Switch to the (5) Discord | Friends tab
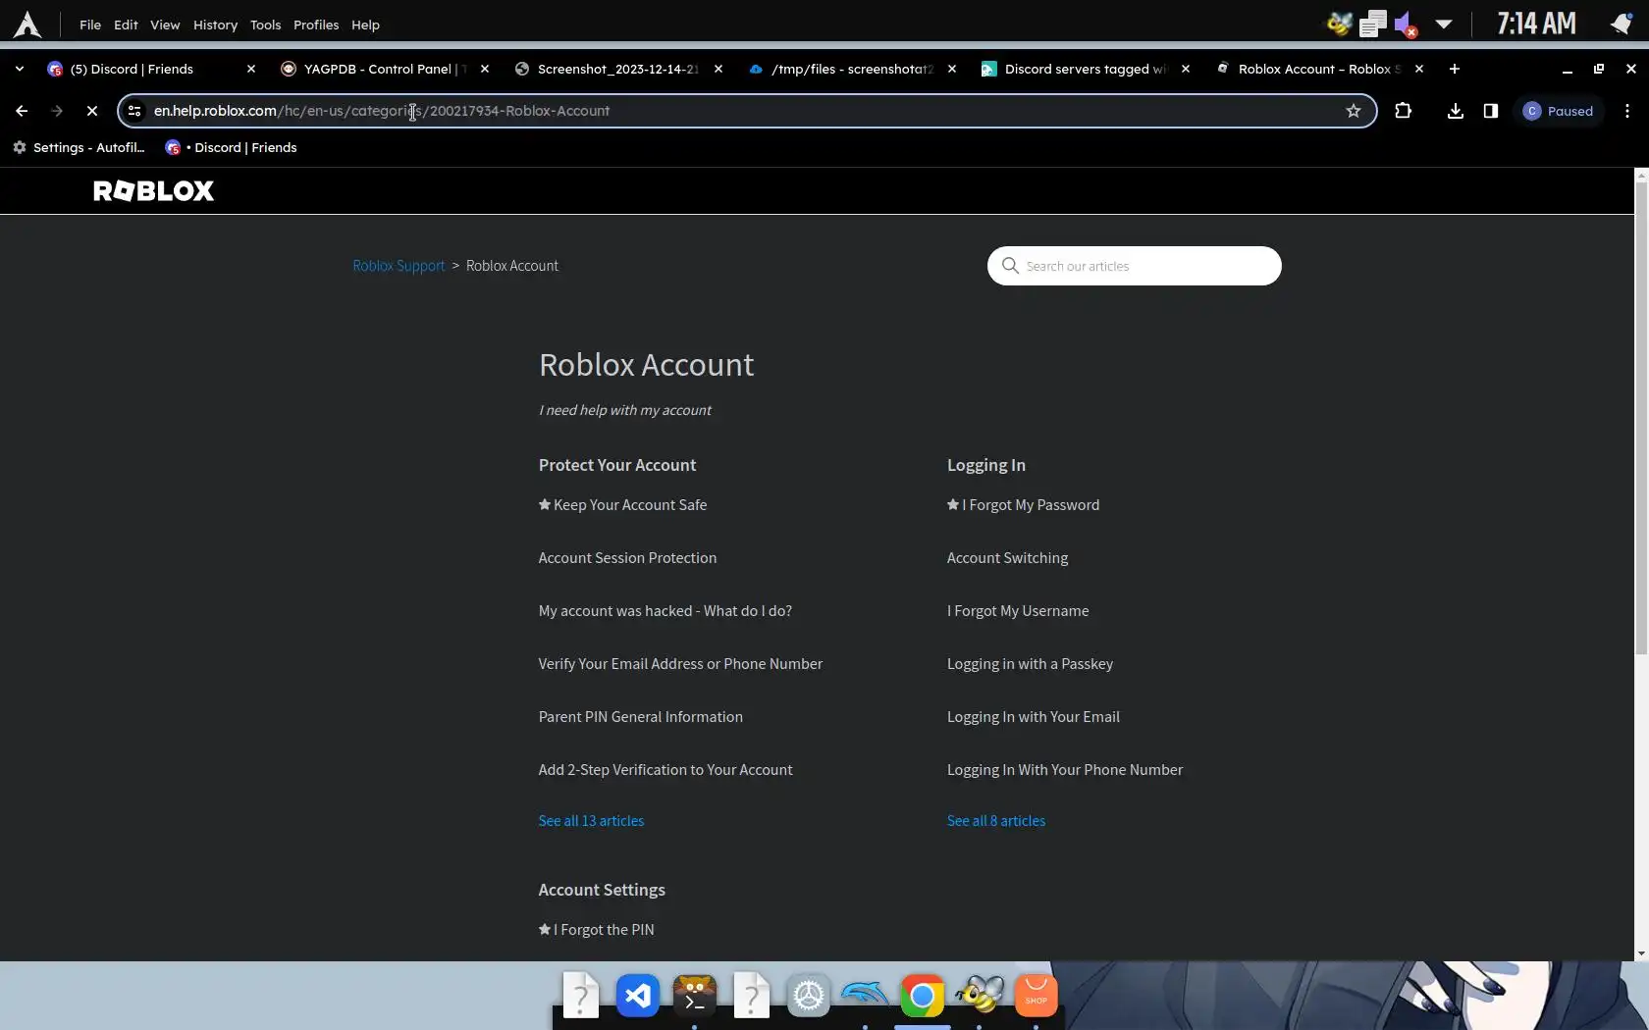Image resolution: width=1649 pixels, height=1030 pixels. [151, 69]
